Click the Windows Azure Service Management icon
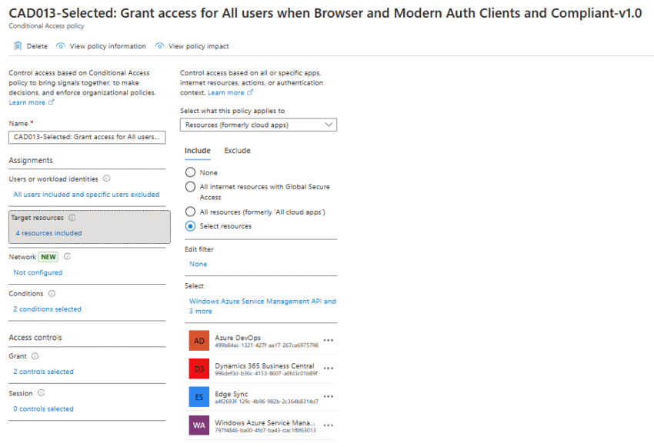654x447 pixels. (199, 425)
